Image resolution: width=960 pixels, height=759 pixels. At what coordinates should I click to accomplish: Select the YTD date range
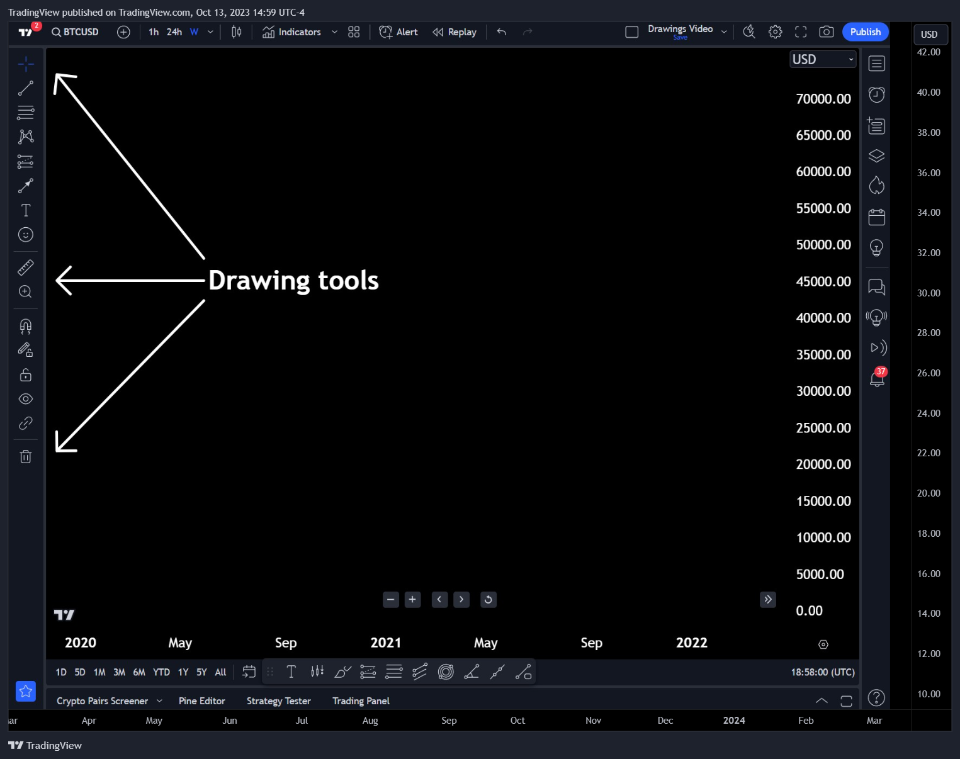[x=162, y=672]
